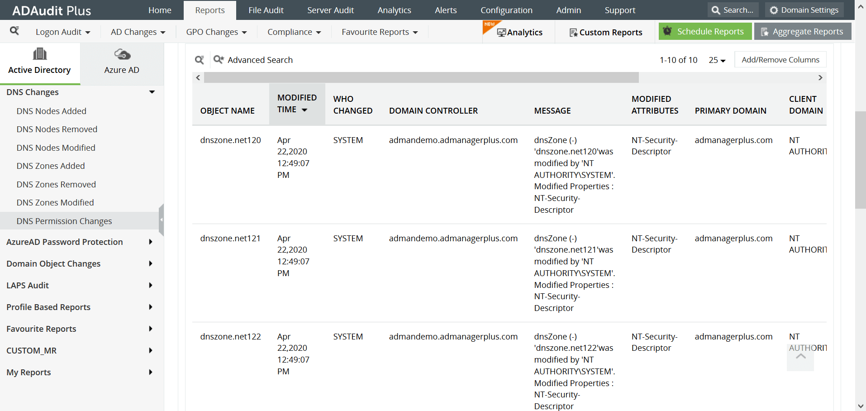The width and height of the screenshot is (866, 411).
Task: Sort by the Modified Time column
Action: pyautogui.click(x=297, y=104)
